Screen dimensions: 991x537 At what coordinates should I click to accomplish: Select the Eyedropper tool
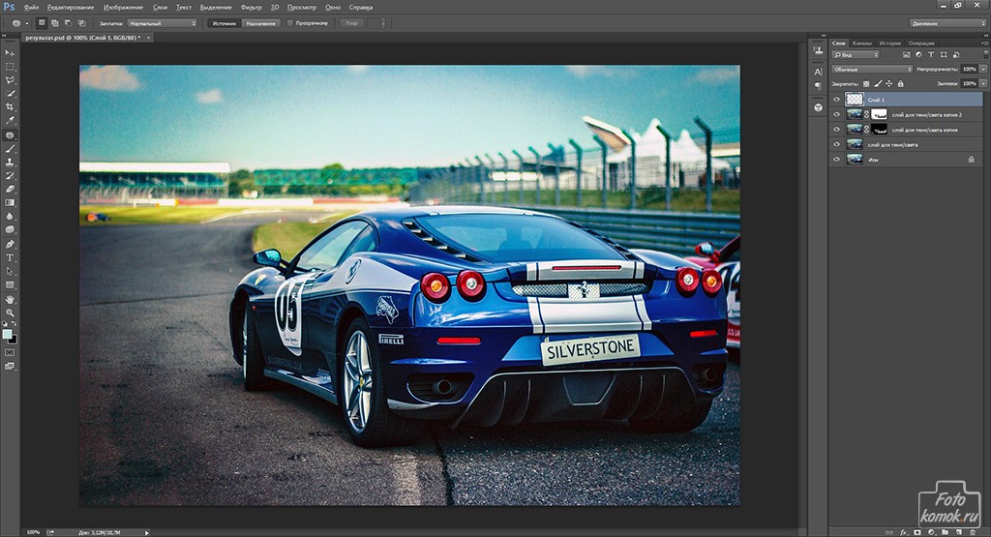tap(10, 120)
